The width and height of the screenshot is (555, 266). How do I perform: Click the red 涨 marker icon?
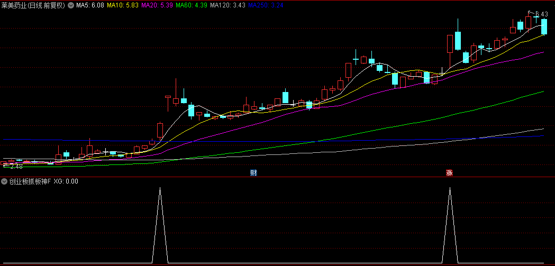point(449,173)
